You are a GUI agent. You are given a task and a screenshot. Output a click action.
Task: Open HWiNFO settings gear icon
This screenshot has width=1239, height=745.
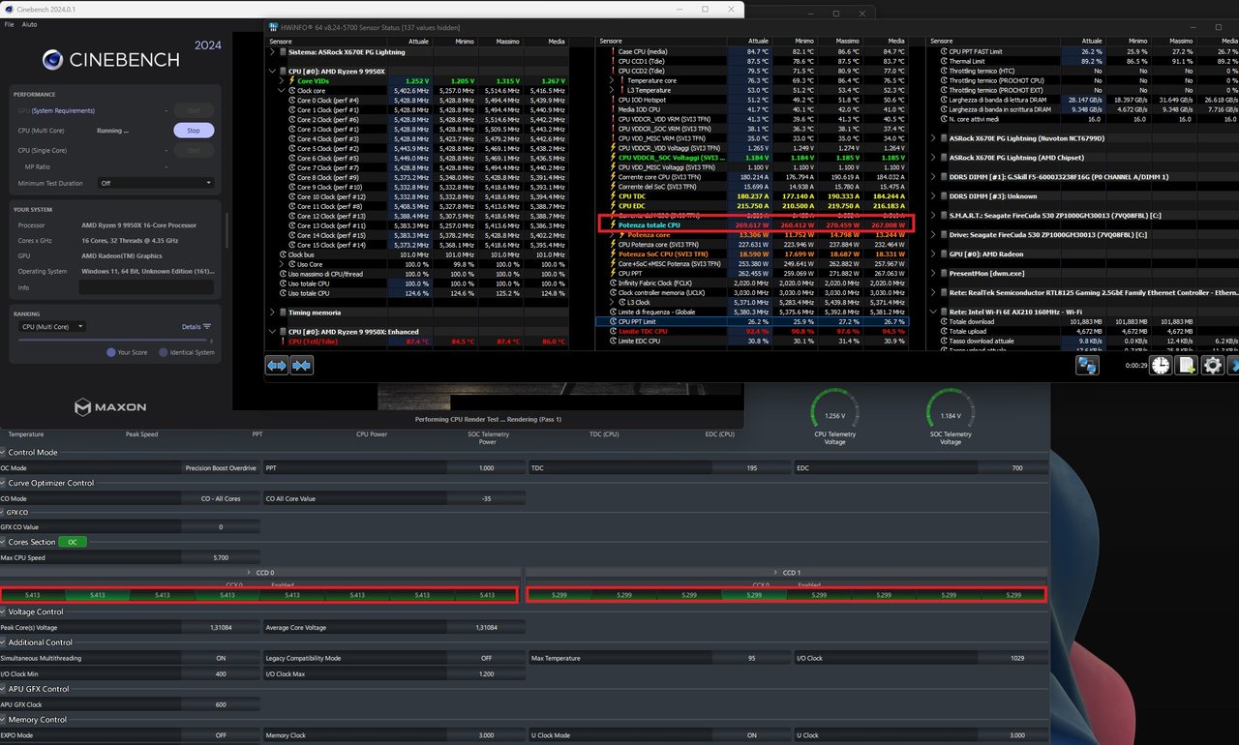tap(1212, 365)
